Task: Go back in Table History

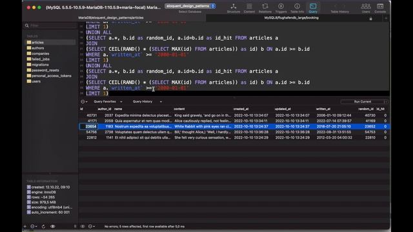Action: [x=336, y=6]
